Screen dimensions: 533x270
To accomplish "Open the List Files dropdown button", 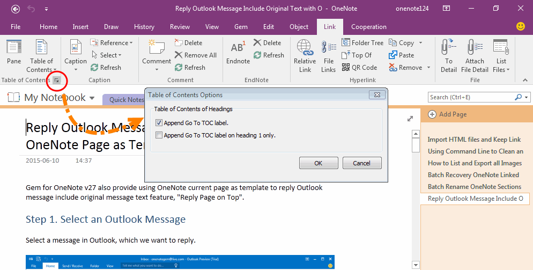I will pyautogui.click(x=501, y=55).
